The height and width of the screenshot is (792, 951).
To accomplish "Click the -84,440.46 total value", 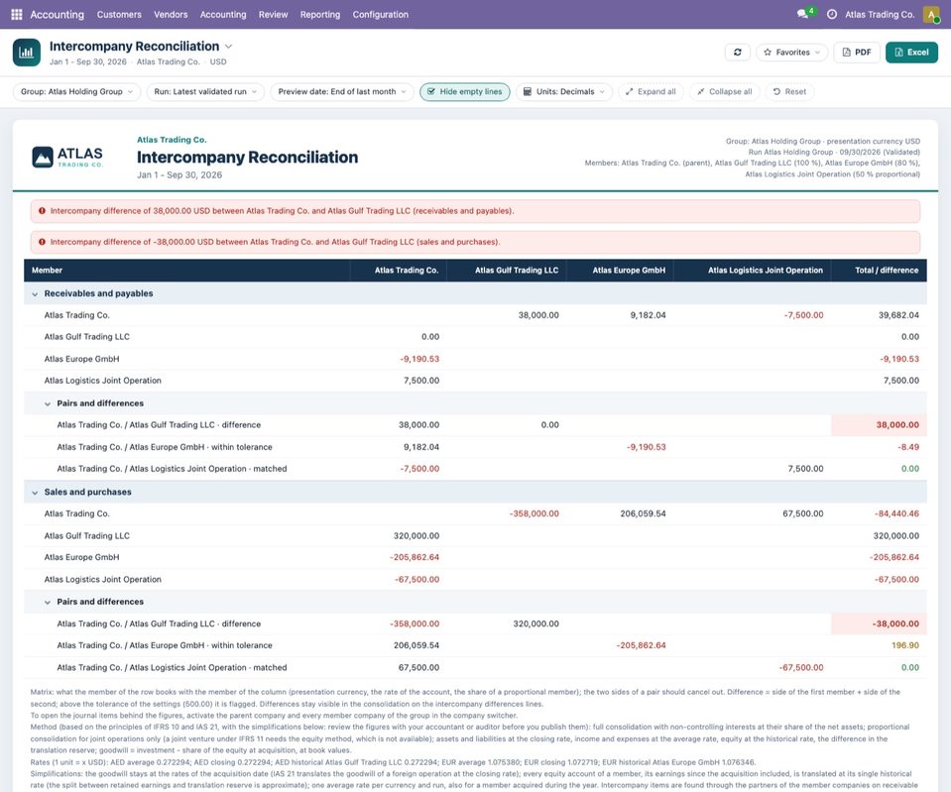I will click(896, 513).
